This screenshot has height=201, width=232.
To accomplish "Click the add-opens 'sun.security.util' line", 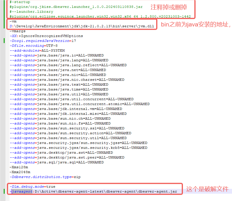I will point(68,138).
